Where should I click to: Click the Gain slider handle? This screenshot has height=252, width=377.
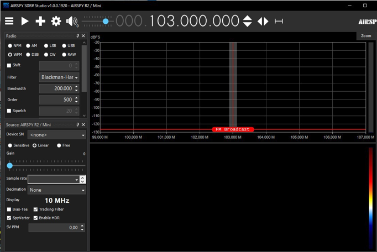tap(9, 165)
